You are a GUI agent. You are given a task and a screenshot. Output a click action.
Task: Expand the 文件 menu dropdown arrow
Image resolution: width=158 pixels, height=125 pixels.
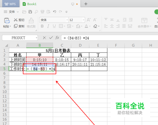pyautogui.click(x=18, y=12)
